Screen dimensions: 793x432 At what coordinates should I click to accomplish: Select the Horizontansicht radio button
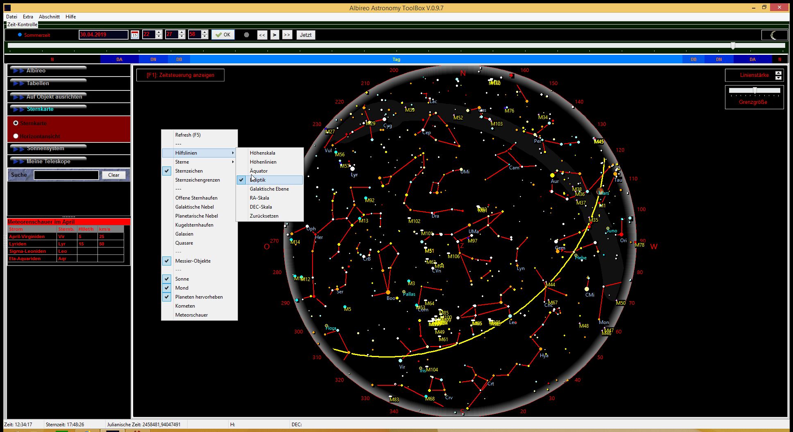coord(16,136)
